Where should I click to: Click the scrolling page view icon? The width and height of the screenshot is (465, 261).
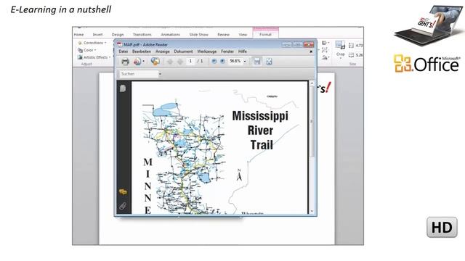point(257,61)
